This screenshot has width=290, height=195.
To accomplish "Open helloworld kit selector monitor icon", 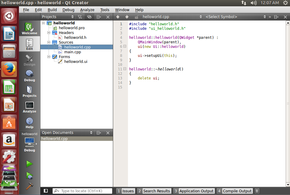I will click(29, 142).
